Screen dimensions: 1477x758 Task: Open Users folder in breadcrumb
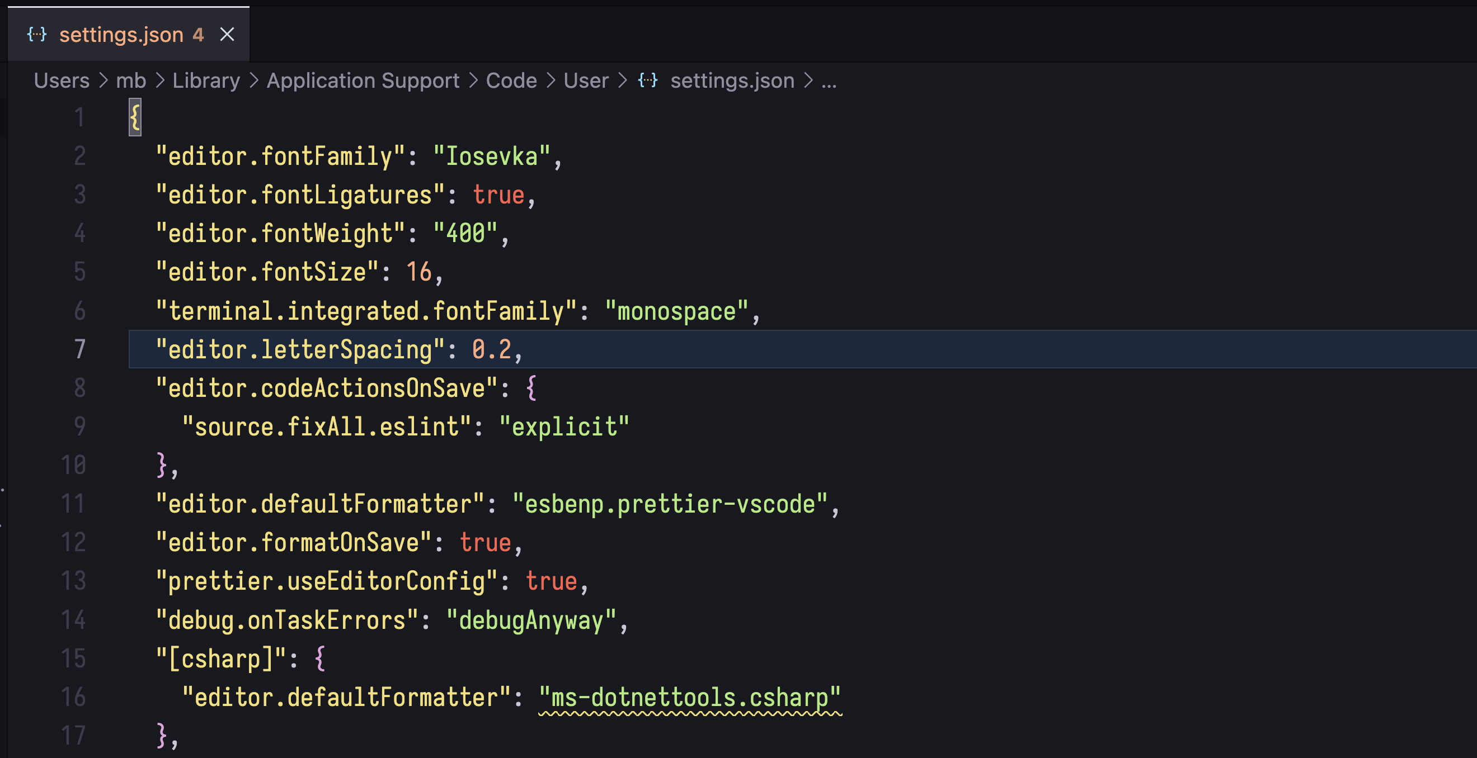(62, 81)
